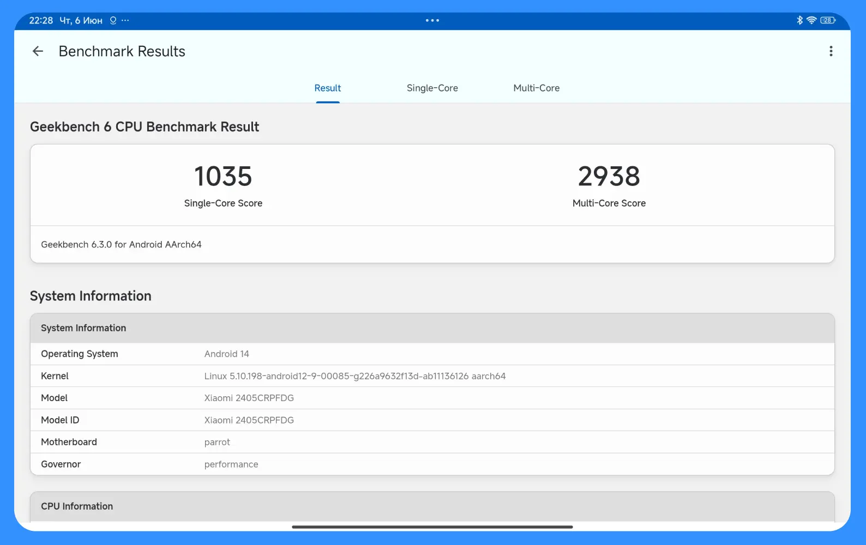Tap the Motherboard row label

coord(69,442)
